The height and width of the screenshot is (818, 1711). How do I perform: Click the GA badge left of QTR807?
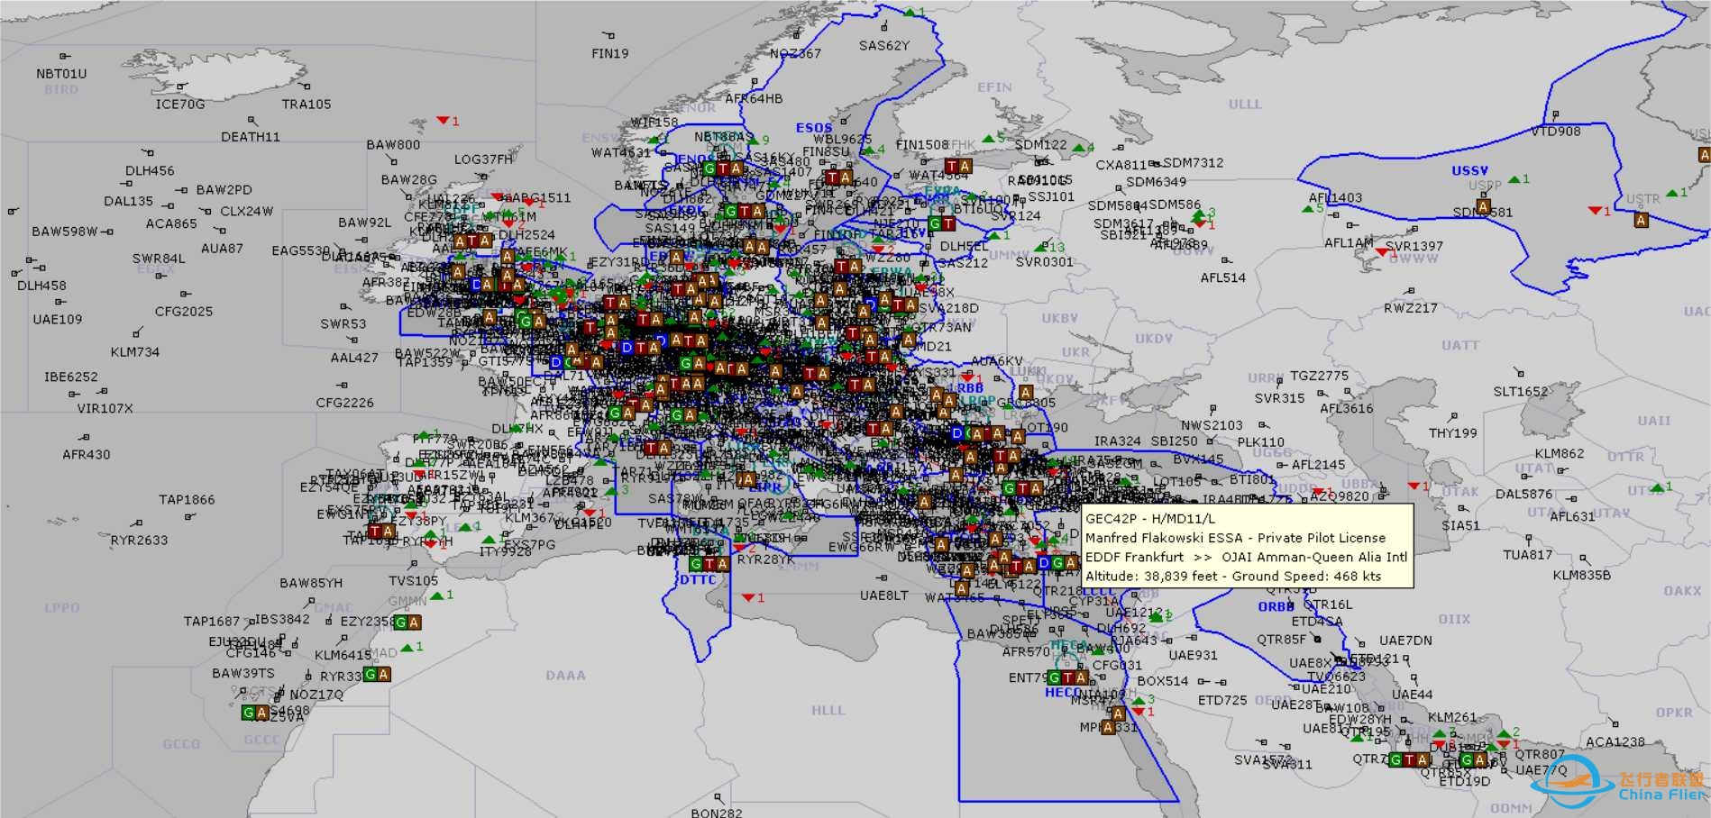tap(1473, 760)
